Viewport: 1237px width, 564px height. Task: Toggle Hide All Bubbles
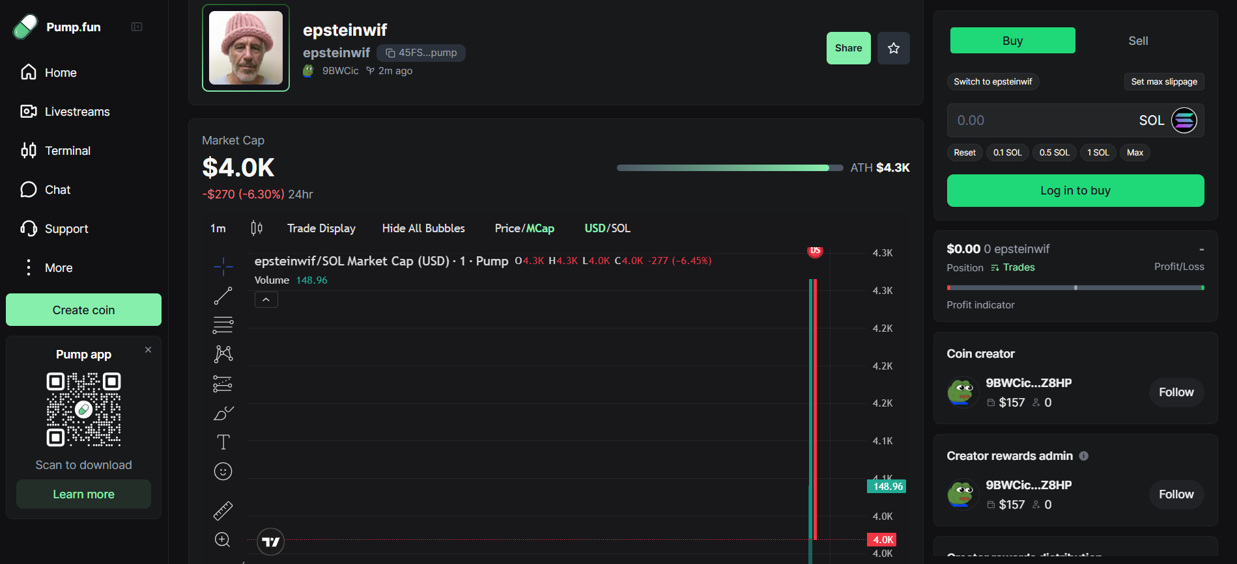[423, 228]
